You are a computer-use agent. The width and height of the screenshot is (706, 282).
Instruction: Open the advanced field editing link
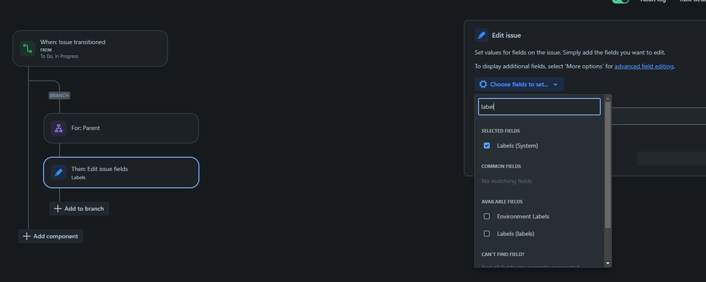point(644,66)
